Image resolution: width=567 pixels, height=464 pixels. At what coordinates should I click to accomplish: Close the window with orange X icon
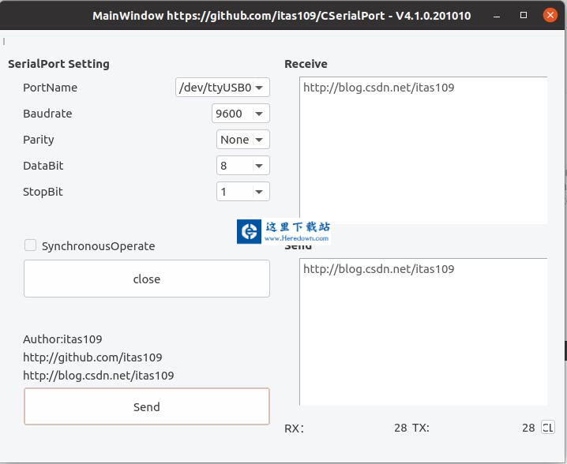549,16
